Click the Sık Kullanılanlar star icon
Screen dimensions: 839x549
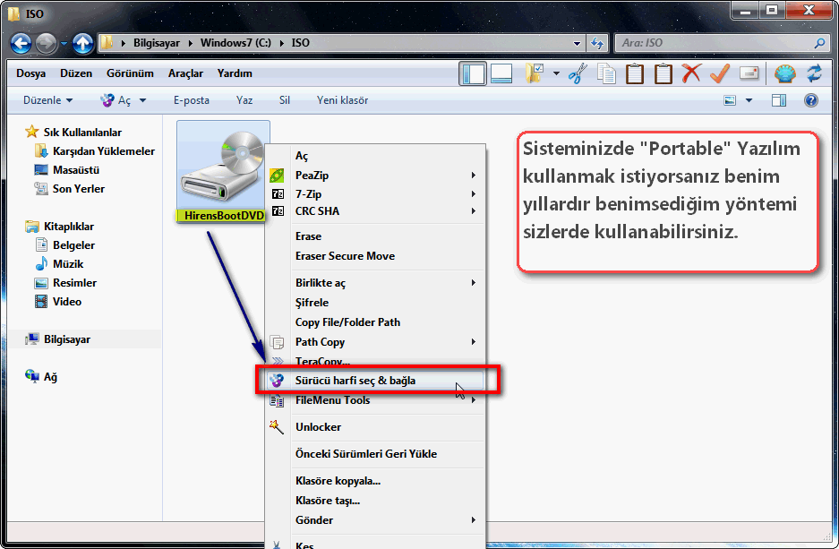[32, 132]
